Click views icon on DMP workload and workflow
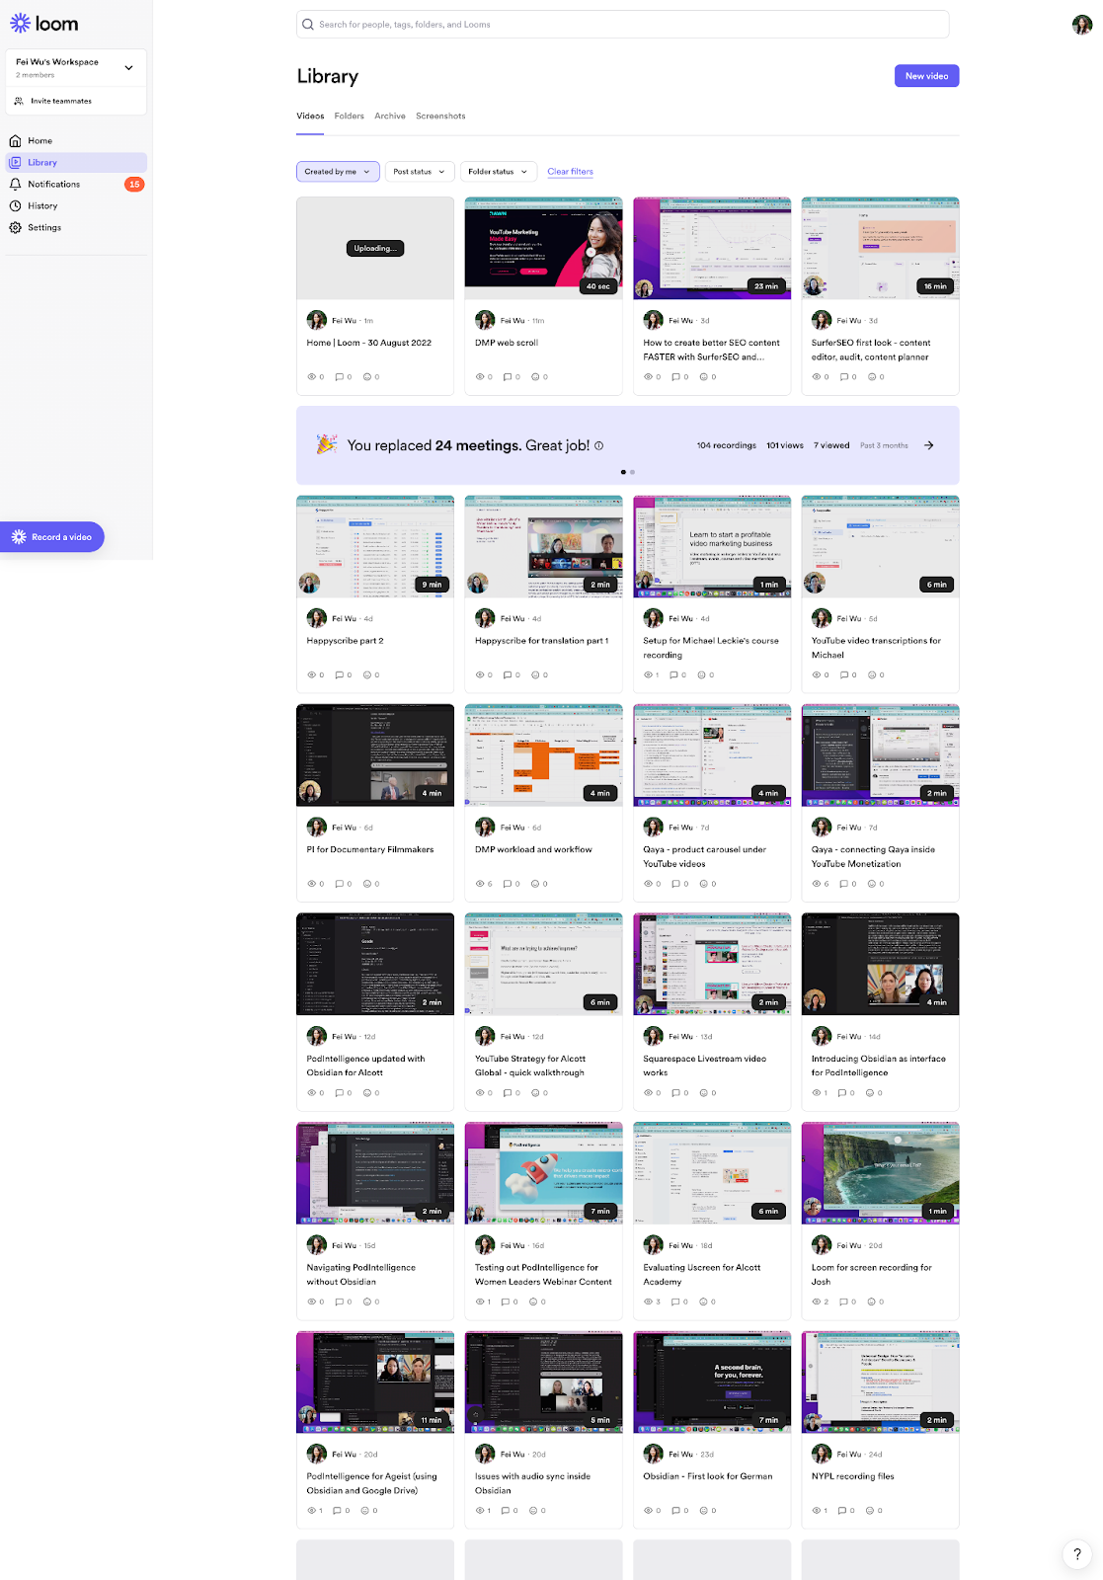Screen dimensions: 1103x1580 click(x=480, y=884)
